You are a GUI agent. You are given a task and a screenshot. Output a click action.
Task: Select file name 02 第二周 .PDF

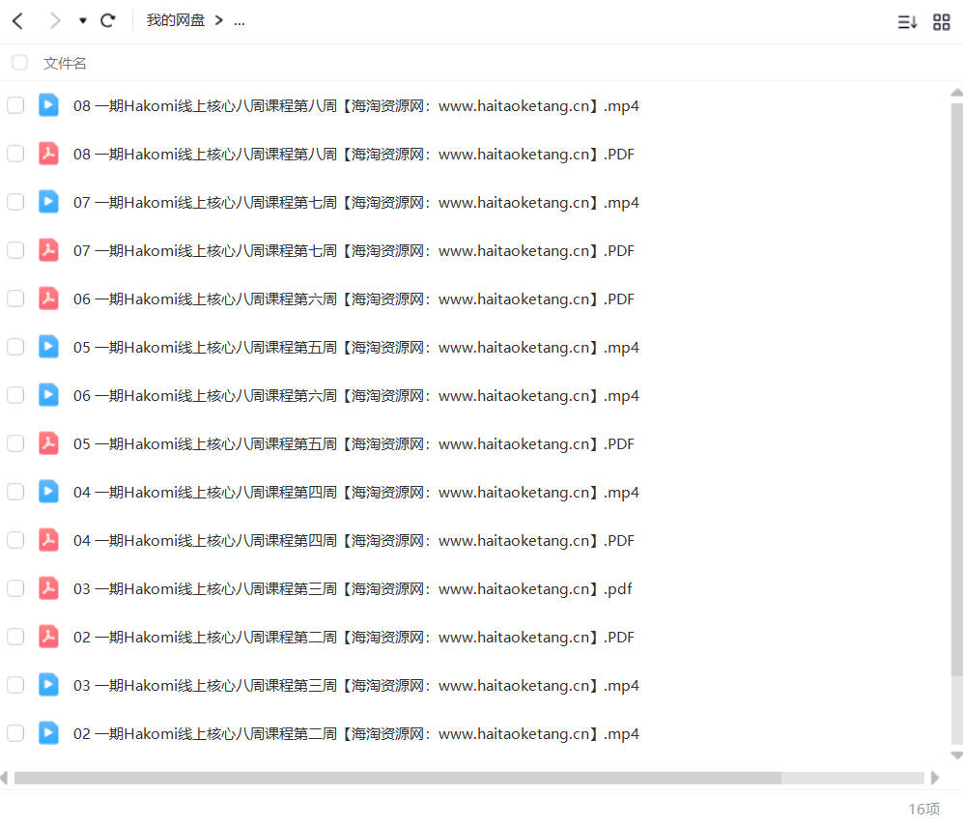354,638
